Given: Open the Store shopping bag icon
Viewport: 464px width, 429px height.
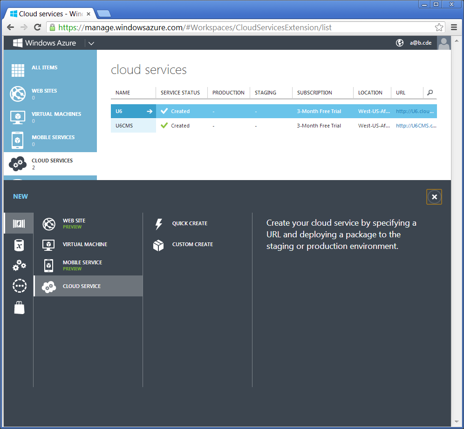Looking at the screenshot, I should (x=19, y=307).
